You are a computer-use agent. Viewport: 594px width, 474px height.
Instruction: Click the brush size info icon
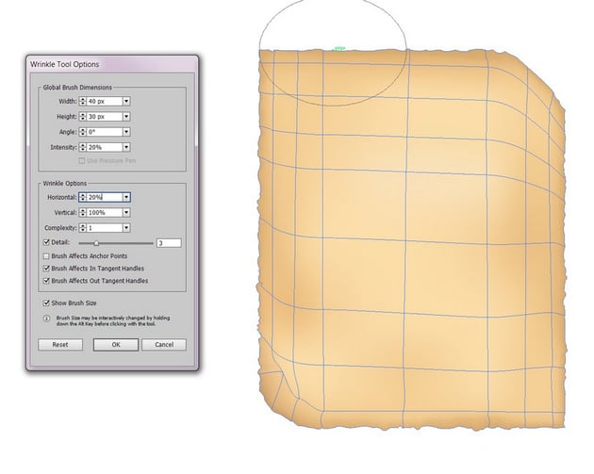[x=46, y=319]
